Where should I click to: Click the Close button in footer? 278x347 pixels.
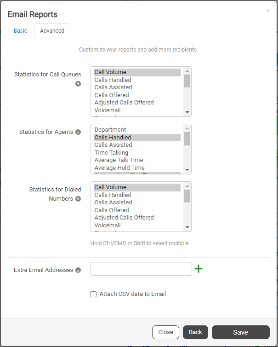pos(165,332)
